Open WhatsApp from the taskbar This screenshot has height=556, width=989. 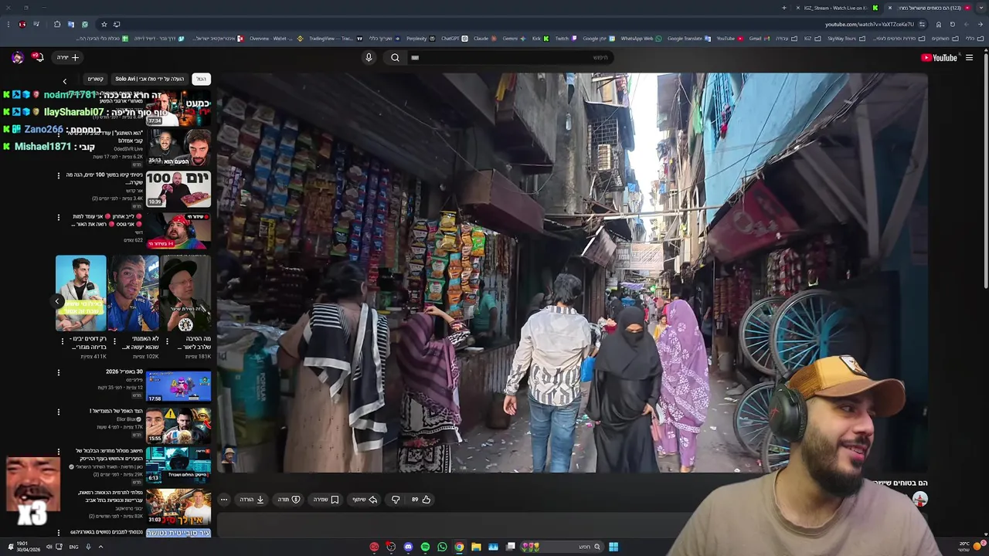442,547
